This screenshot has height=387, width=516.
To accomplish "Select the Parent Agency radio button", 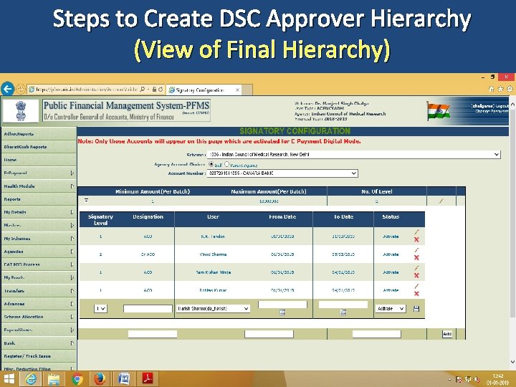I will [226, 164].
